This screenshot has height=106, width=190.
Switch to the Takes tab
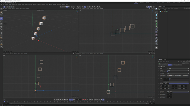pos(164,6)
